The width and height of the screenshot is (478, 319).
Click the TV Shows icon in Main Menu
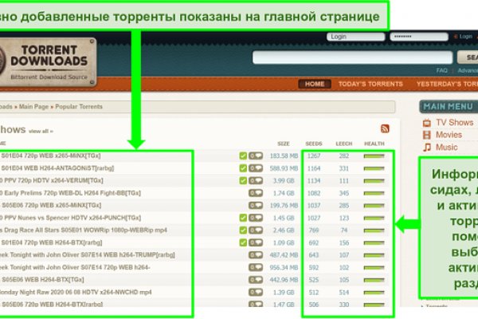426,123
